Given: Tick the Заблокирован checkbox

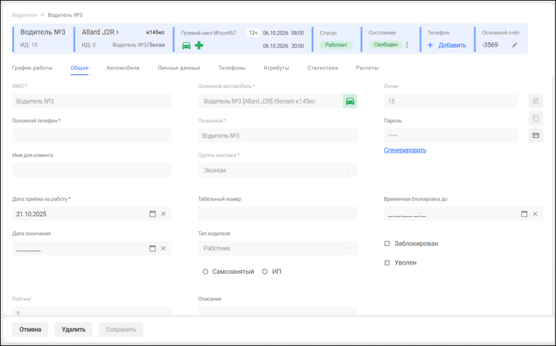Looking at the screenshot, I should coord(387,244).
